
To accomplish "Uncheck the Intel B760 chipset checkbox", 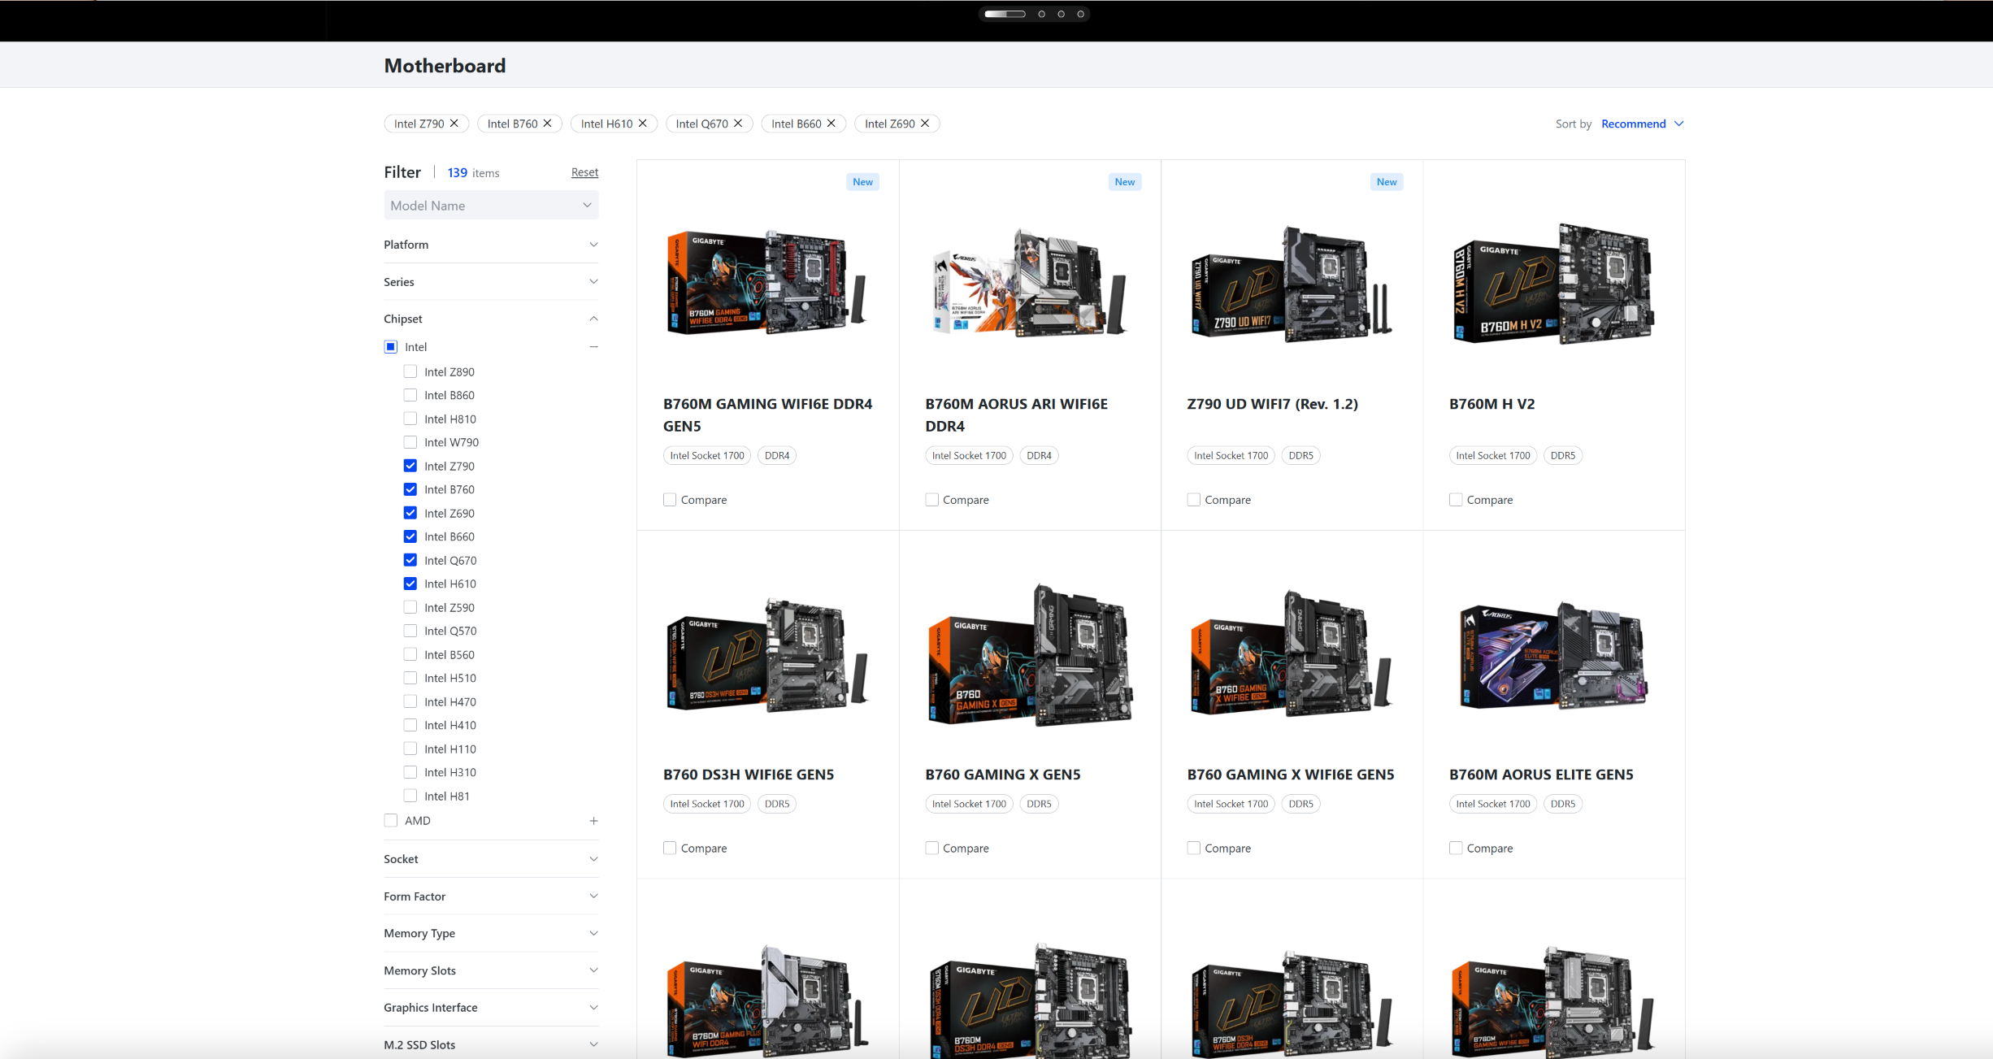I will 410,489.
